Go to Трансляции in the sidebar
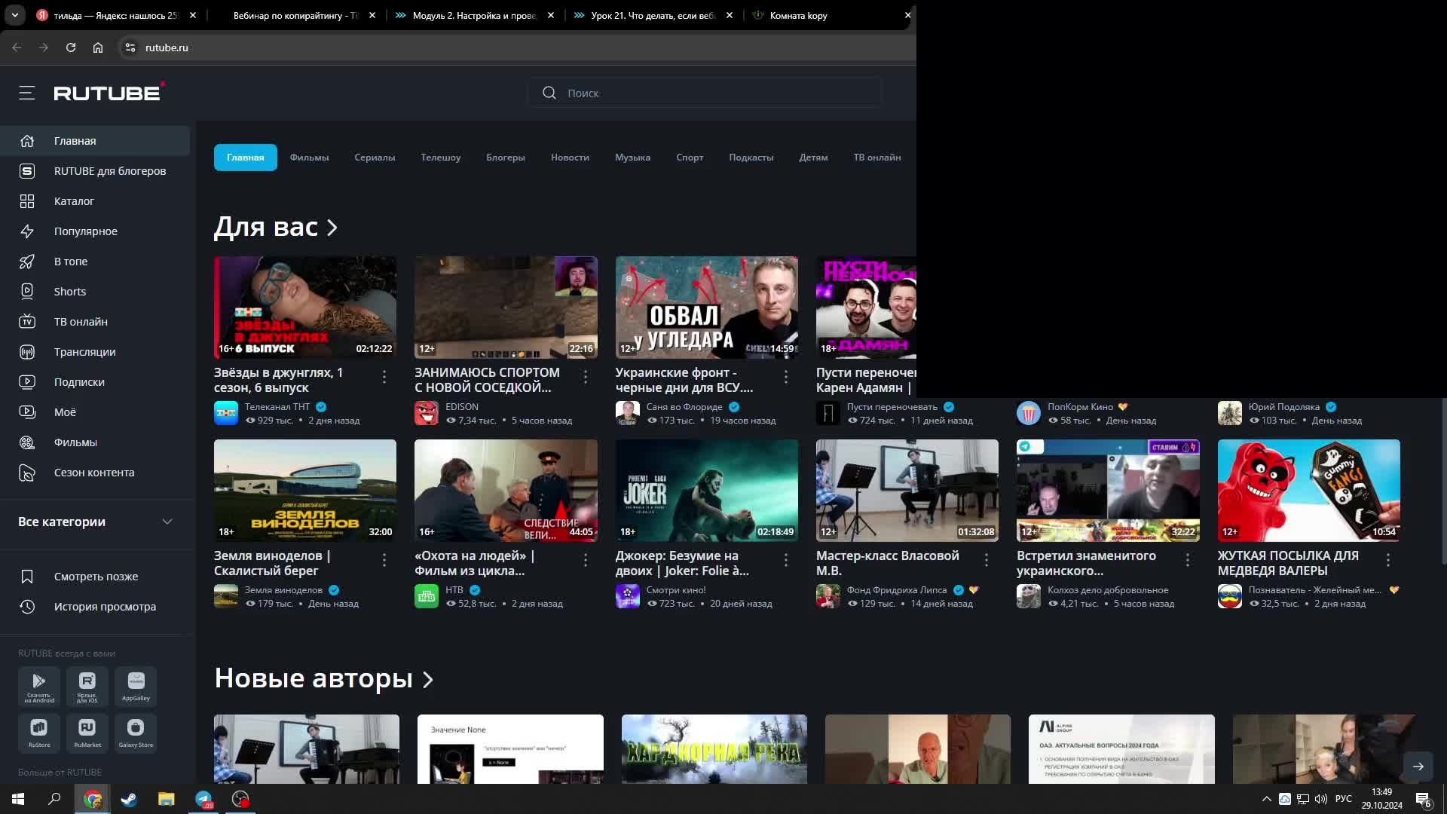 (84, 352)
